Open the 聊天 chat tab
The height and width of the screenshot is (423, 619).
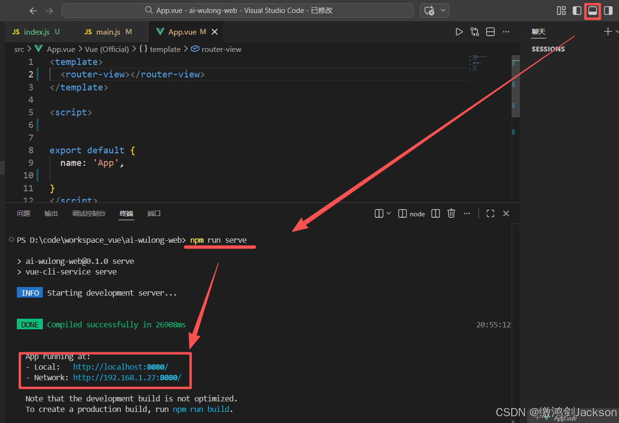pos(539,32)
